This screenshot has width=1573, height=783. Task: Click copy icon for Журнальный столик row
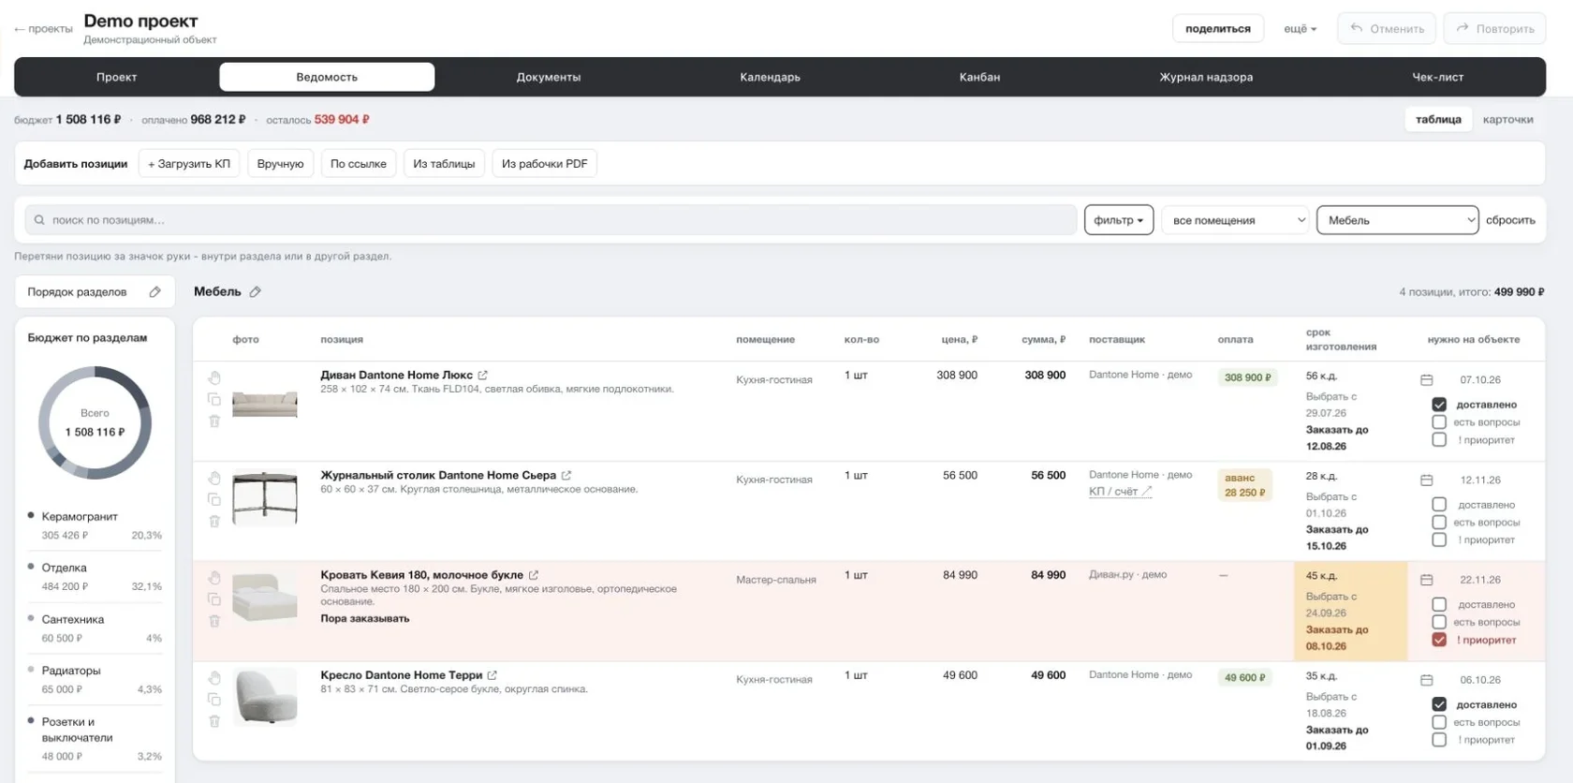tap(214, 499)
